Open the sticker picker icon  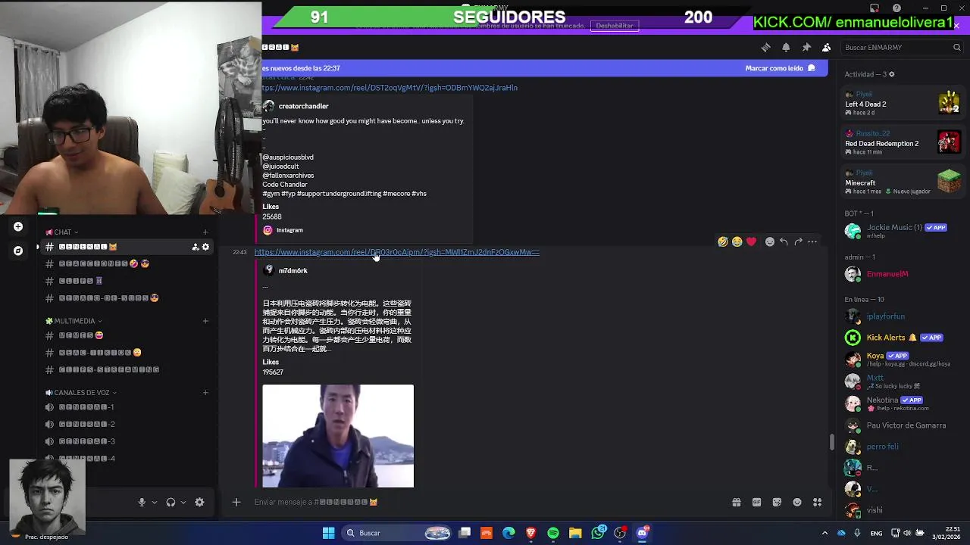777,502
